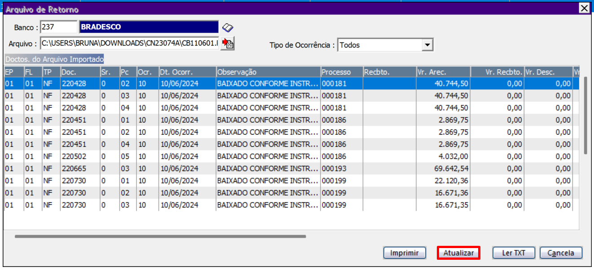Click the BRADESCO bank name field
Screen dimensions: 594x271
[x=148, y=27]
